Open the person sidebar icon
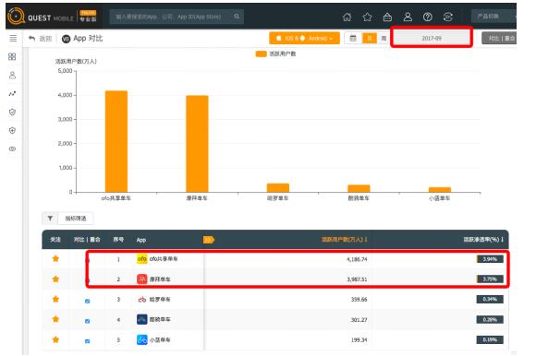The width and height of the screenshot is (536, 356). [x=12, y=75]
